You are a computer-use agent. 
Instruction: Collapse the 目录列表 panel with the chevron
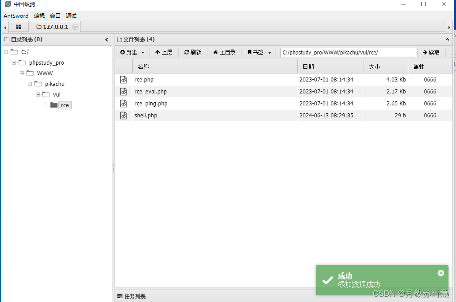click(107, 39)
